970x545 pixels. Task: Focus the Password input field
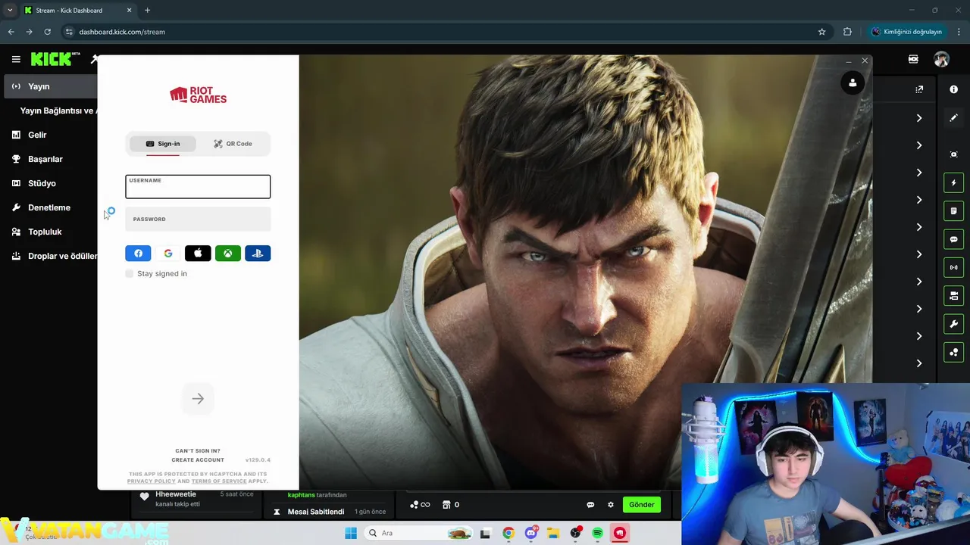[x=198, y=220]
